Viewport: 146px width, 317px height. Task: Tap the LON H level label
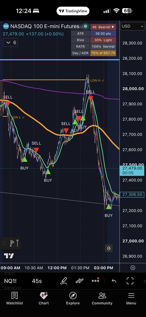[x=97, y=80]
